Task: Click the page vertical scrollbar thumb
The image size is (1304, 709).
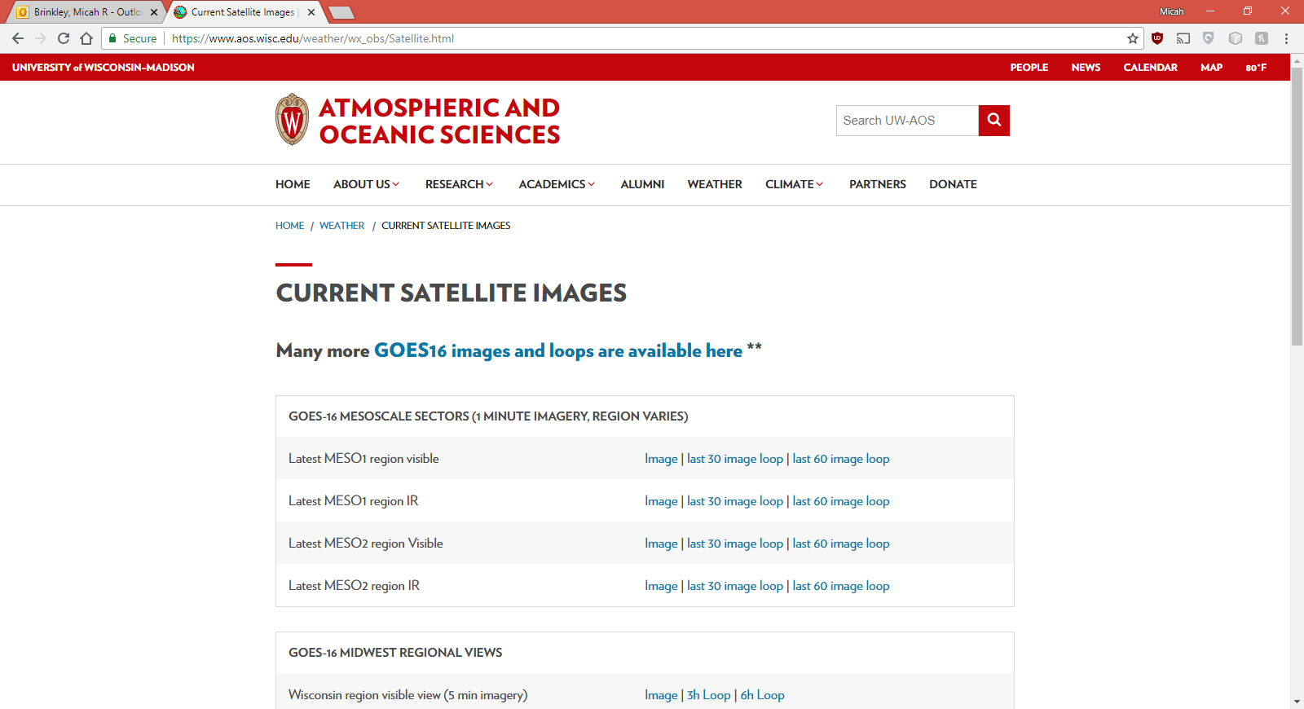Action: point(1297,206)
